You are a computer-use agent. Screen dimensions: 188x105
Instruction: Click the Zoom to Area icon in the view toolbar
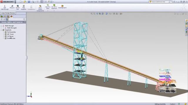[94, 14]
